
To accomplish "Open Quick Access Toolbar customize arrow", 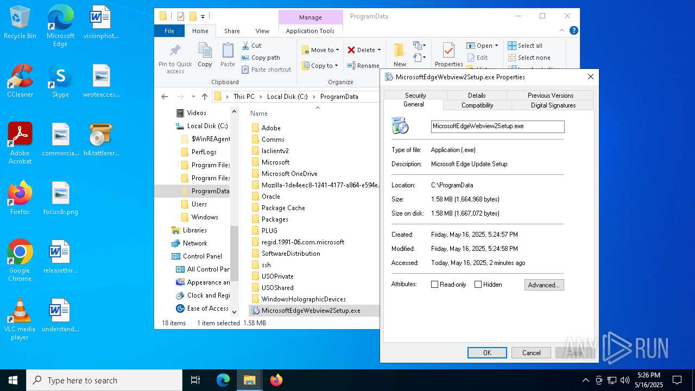I will [x=203, y=17].
